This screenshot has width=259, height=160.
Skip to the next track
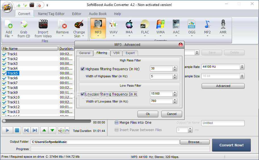35,130
